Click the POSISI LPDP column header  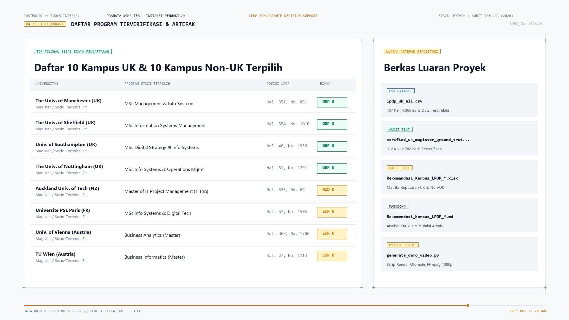[278, 84]
